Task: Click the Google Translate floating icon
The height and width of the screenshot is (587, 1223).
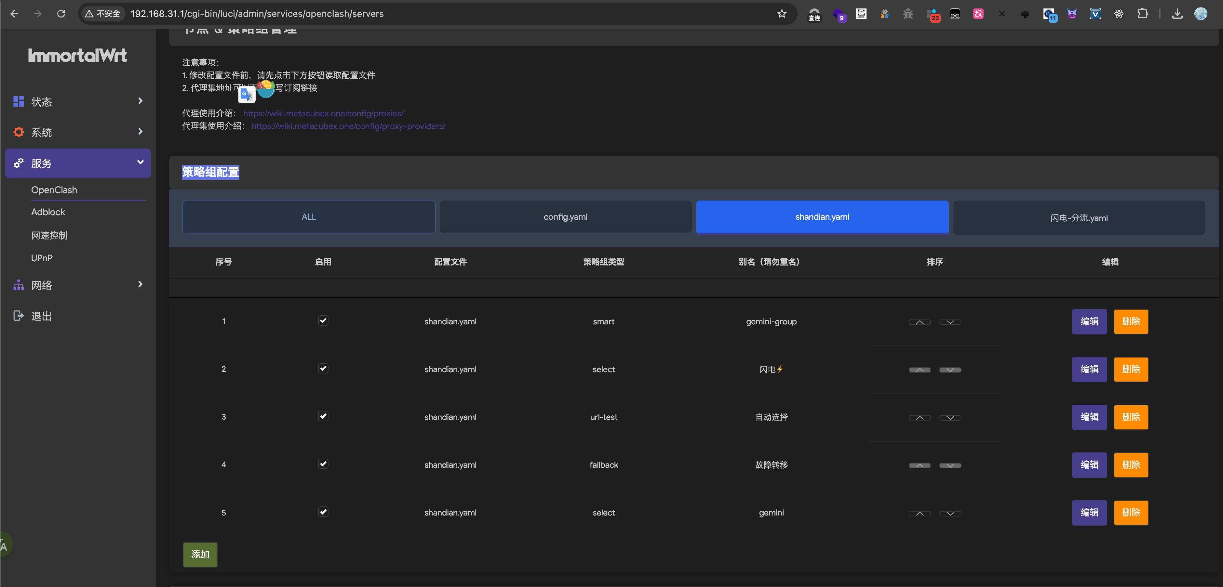Action: tap(247, 95)
